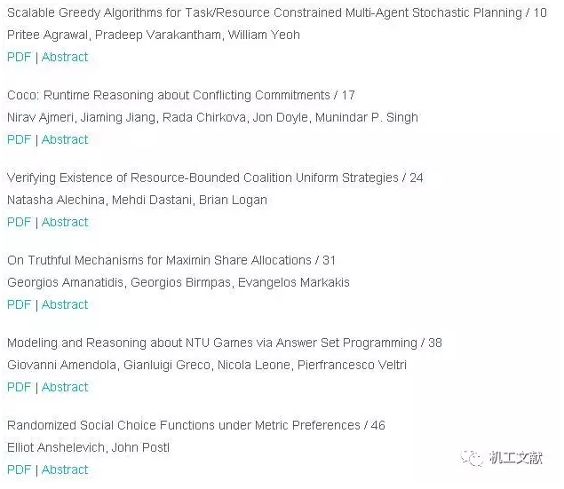The image size is (564, 489).
Task: Open Abstract for Scalable Greedy Algorithms paper
Action: point(65,57)
